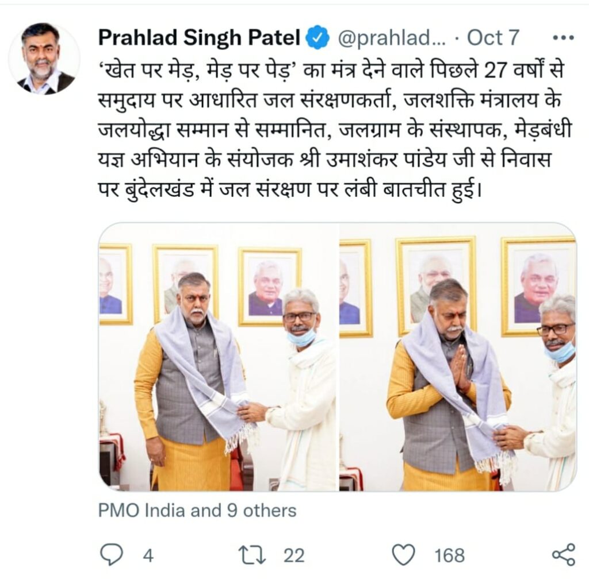The width and height of the screenshot is (589, 580).
Task: Click the blue verified badge
Action: coord(317,37)
